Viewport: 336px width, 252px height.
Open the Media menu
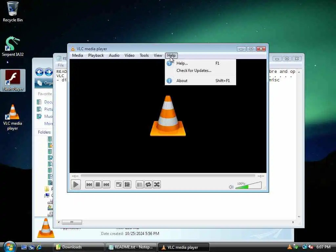tap(77, 55)
